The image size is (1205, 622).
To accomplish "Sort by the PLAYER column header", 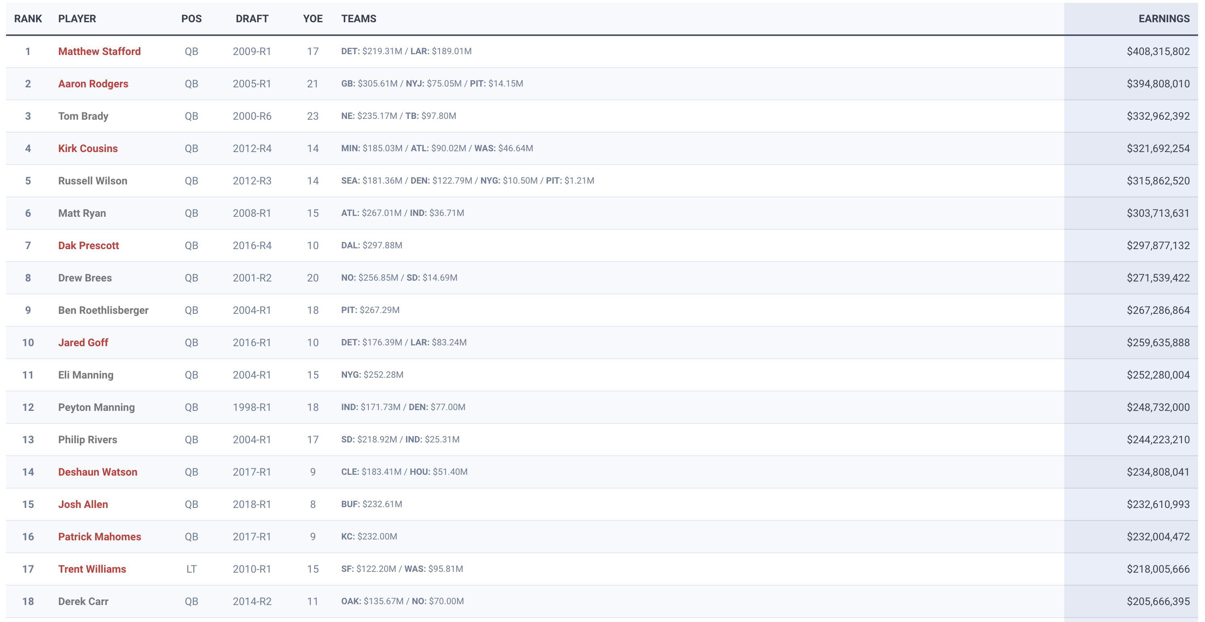I will [77, 19].
